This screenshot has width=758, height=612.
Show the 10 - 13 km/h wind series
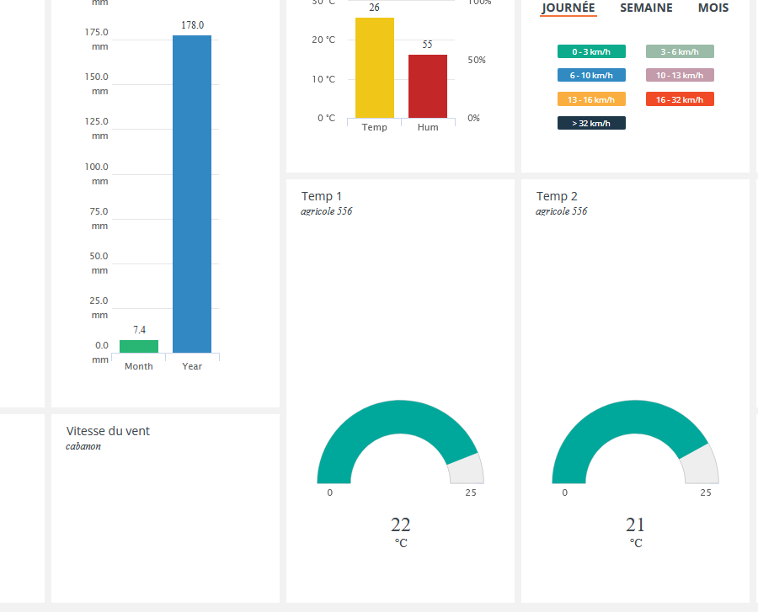click(x=680, y=75)
